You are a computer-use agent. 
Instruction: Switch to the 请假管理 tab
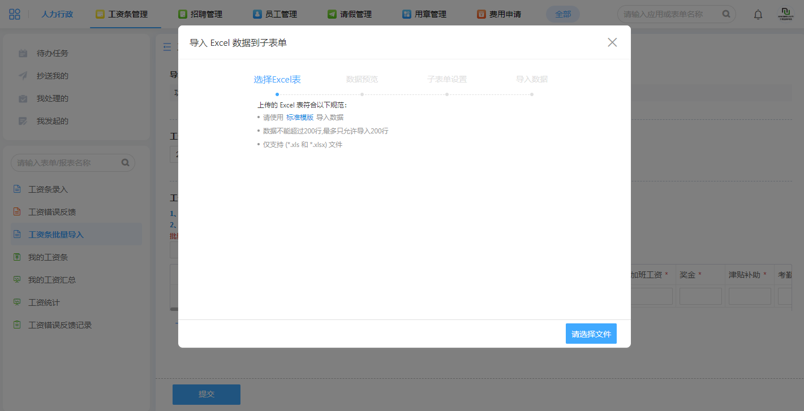(350, 14)
